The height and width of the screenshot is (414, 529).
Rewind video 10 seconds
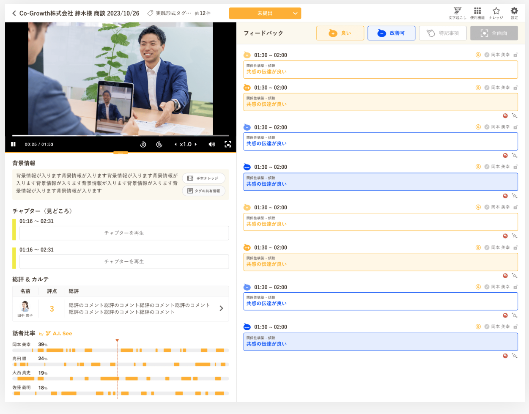143,145
